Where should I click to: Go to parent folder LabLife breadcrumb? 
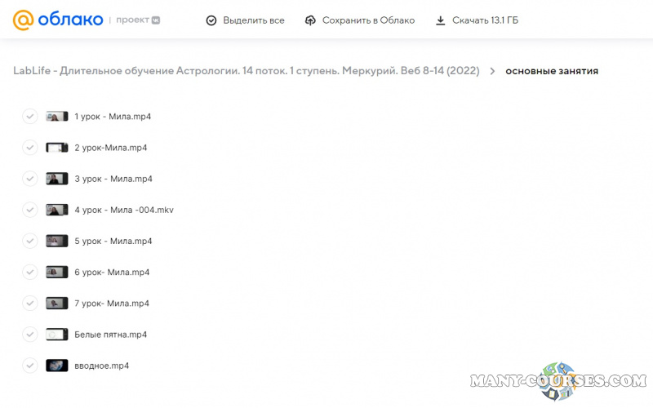[246, 71]
